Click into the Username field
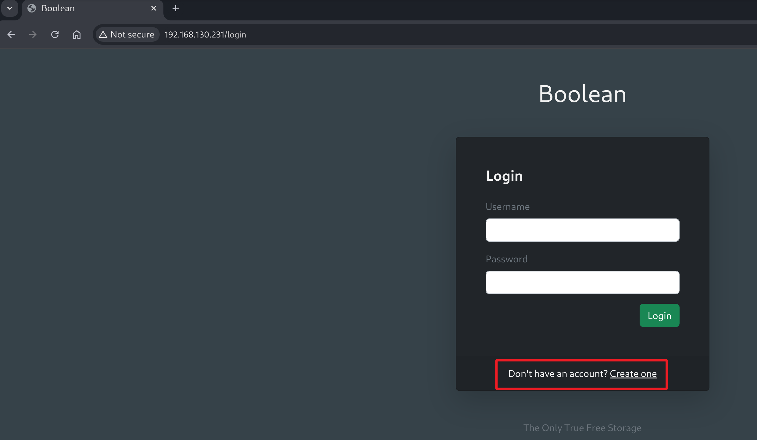 click(582, 230)
